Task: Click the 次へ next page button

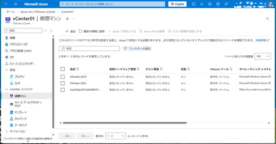Action: 85,136
